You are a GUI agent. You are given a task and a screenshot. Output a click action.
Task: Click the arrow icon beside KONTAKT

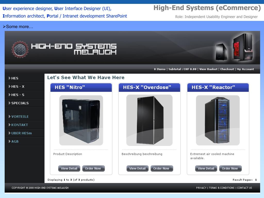pos(10,125)
